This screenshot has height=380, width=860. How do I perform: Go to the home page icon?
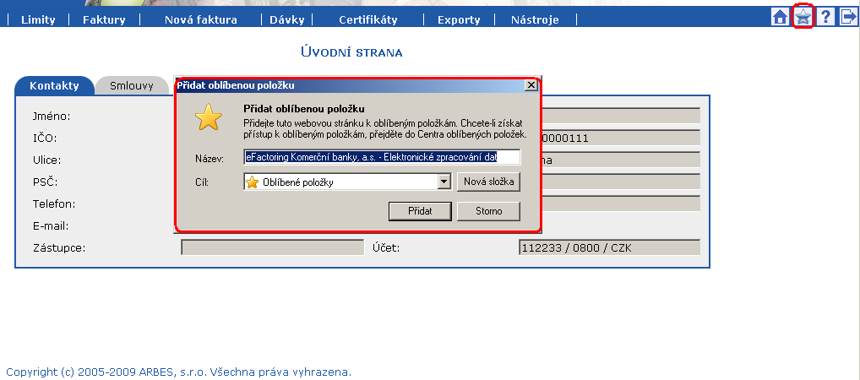click(780, 17)
